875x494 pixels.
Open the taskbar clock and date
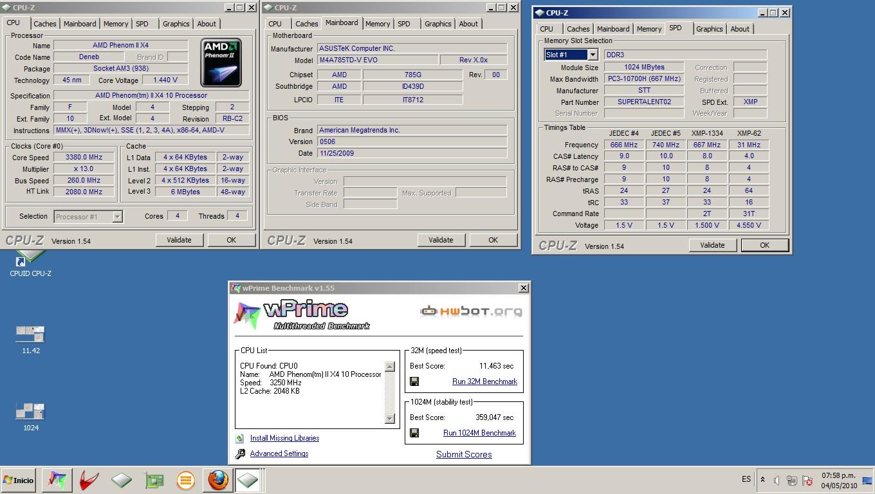(x=840, y=480)
